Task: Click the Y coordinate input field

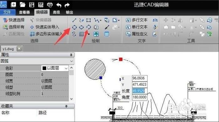Action: 139,84
